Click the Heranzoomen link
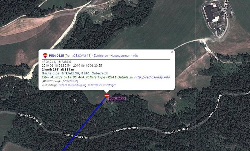The height and width of the screenshot is (151, 250). (x=120, y=56)
